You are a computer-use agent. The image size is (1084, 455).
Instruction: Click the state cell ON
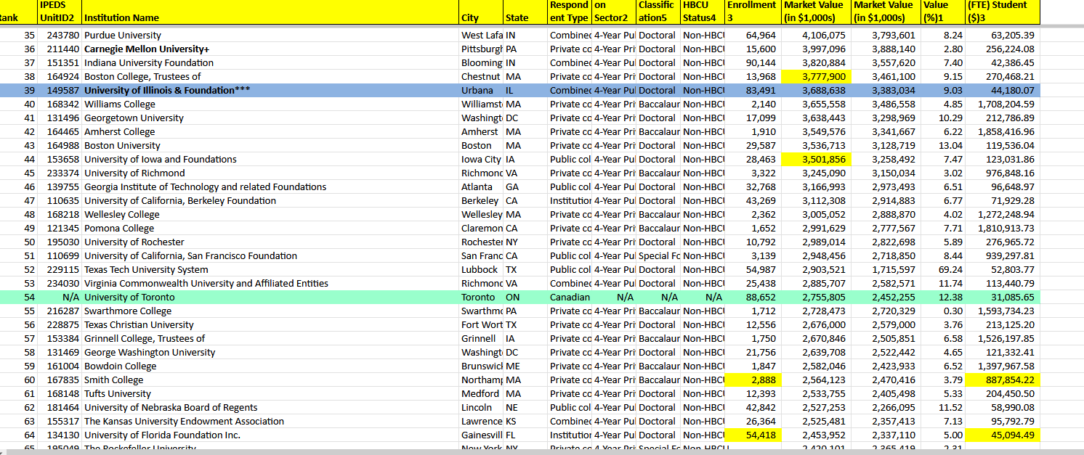click(x=525, y=297)
